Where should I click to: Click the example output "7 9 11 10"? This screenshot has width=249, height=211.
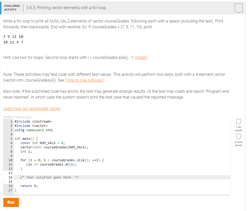pos(13,37)
